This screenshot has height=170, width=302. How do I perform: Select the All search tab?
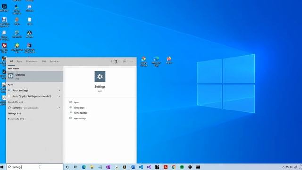click(11, 61)
